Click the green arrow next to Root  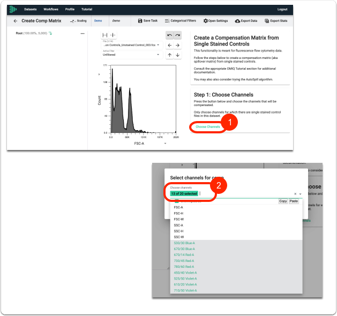click(50, 33)
